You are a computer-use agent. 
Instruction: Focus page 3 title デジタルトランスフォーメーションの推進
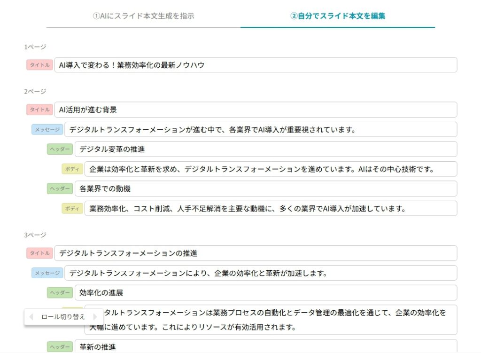(x=256, y=253)
